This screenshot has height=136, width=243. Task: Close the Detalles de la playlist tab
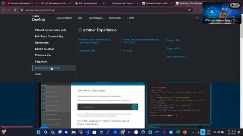pyautogui.click(x=36, y=3)
